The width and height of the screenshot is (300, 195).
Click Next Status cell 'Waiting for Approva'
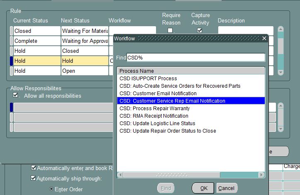[x=85, y=41]
